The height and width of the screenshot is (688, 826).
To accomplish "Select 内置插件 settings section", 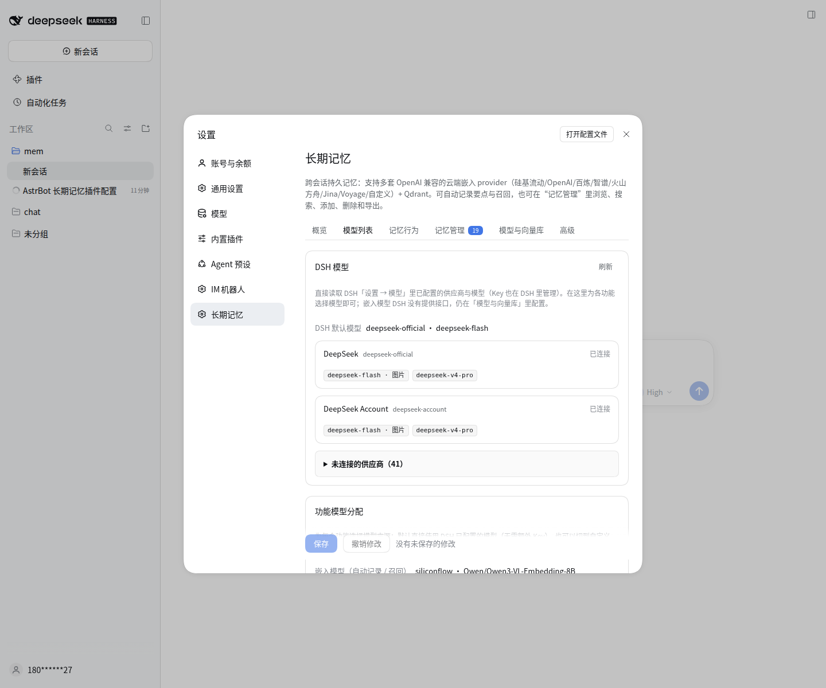I will point(237,239).
